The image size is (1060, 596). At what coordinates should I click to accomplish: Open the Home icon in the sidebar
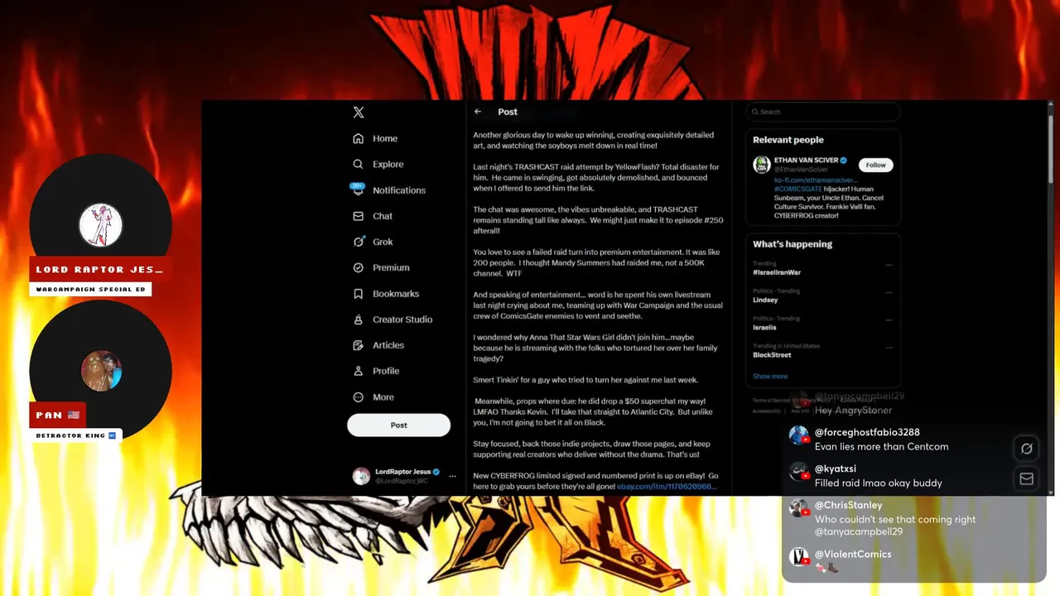coord(358,138)
